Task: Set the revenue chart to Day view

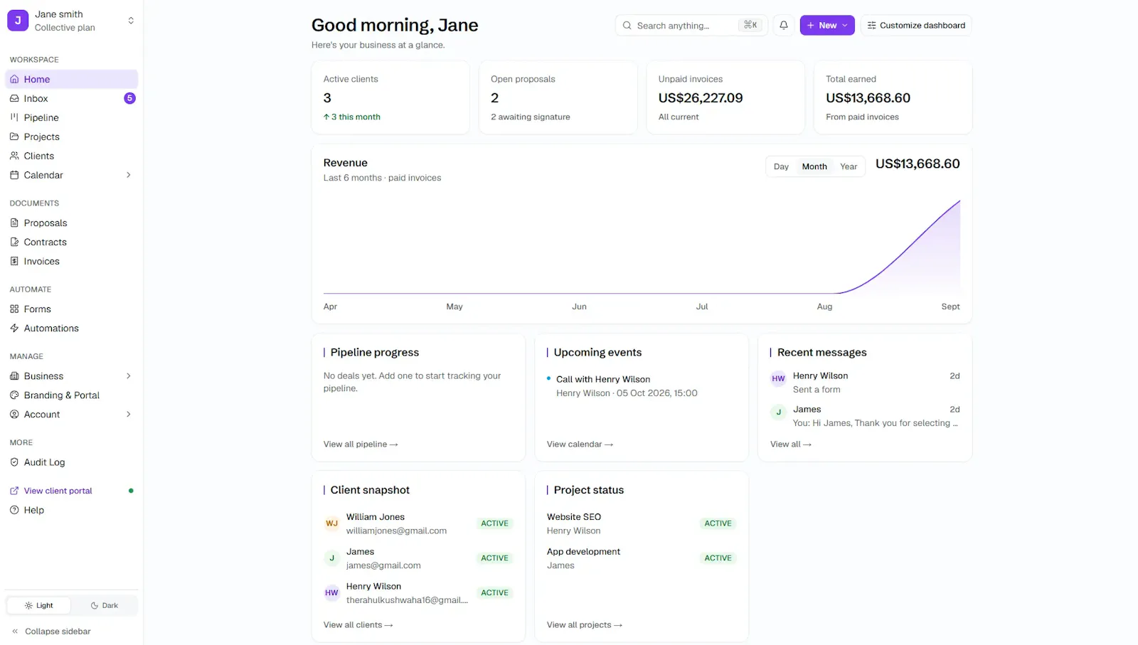Action: (x=781, y=166)
